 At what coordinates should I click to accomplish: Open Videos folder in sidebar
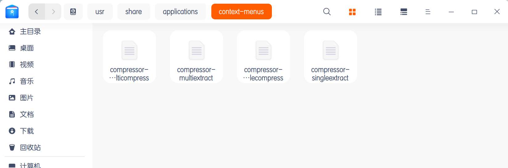click(27, 64)
